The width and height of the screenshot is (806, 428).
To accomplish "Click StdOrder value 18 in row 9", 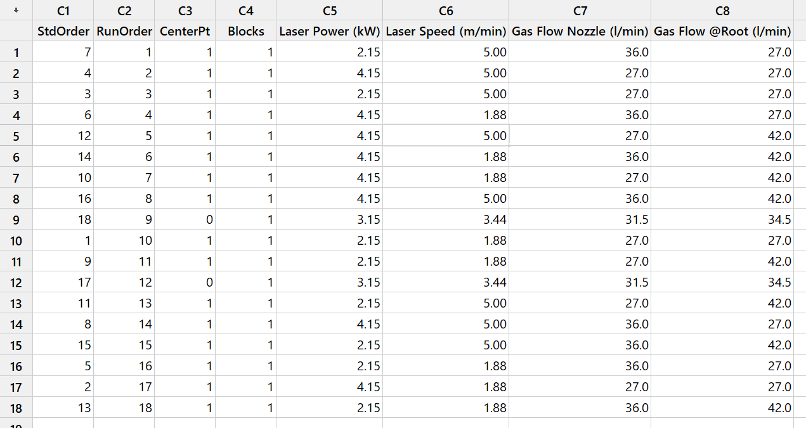I will 63,219.
